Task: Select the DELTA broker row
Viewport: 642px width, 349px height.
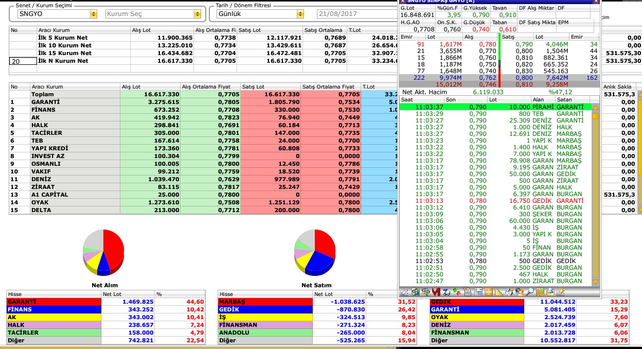Action: [202, 210]
